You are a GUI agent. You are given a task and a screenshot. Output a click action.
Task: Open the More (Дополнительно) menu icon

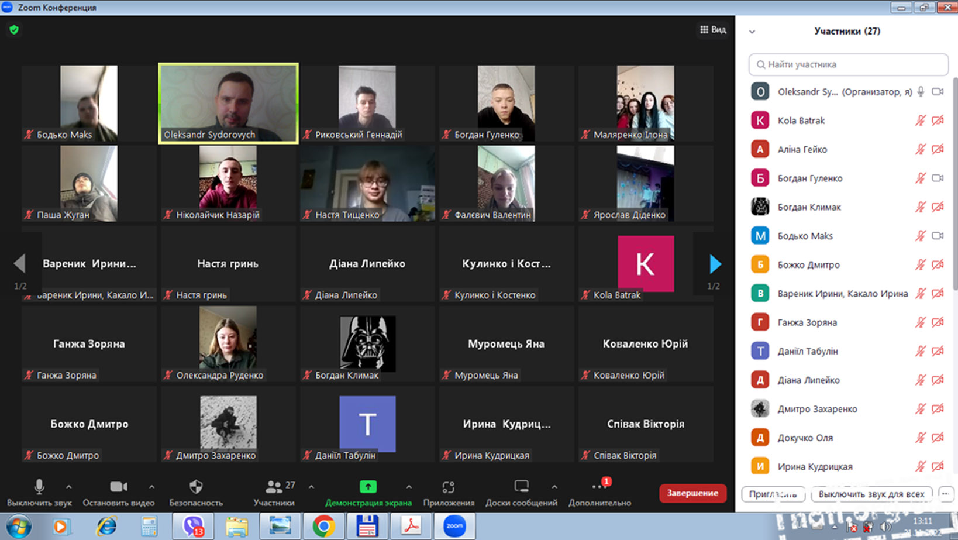[597, 487]
